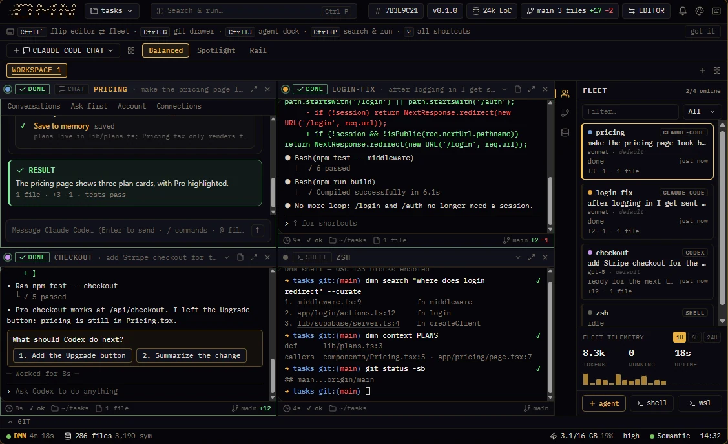The height and width of the screenshot is (444, 728).
Task: Click the 286 files index indicator
Action: 108,436
